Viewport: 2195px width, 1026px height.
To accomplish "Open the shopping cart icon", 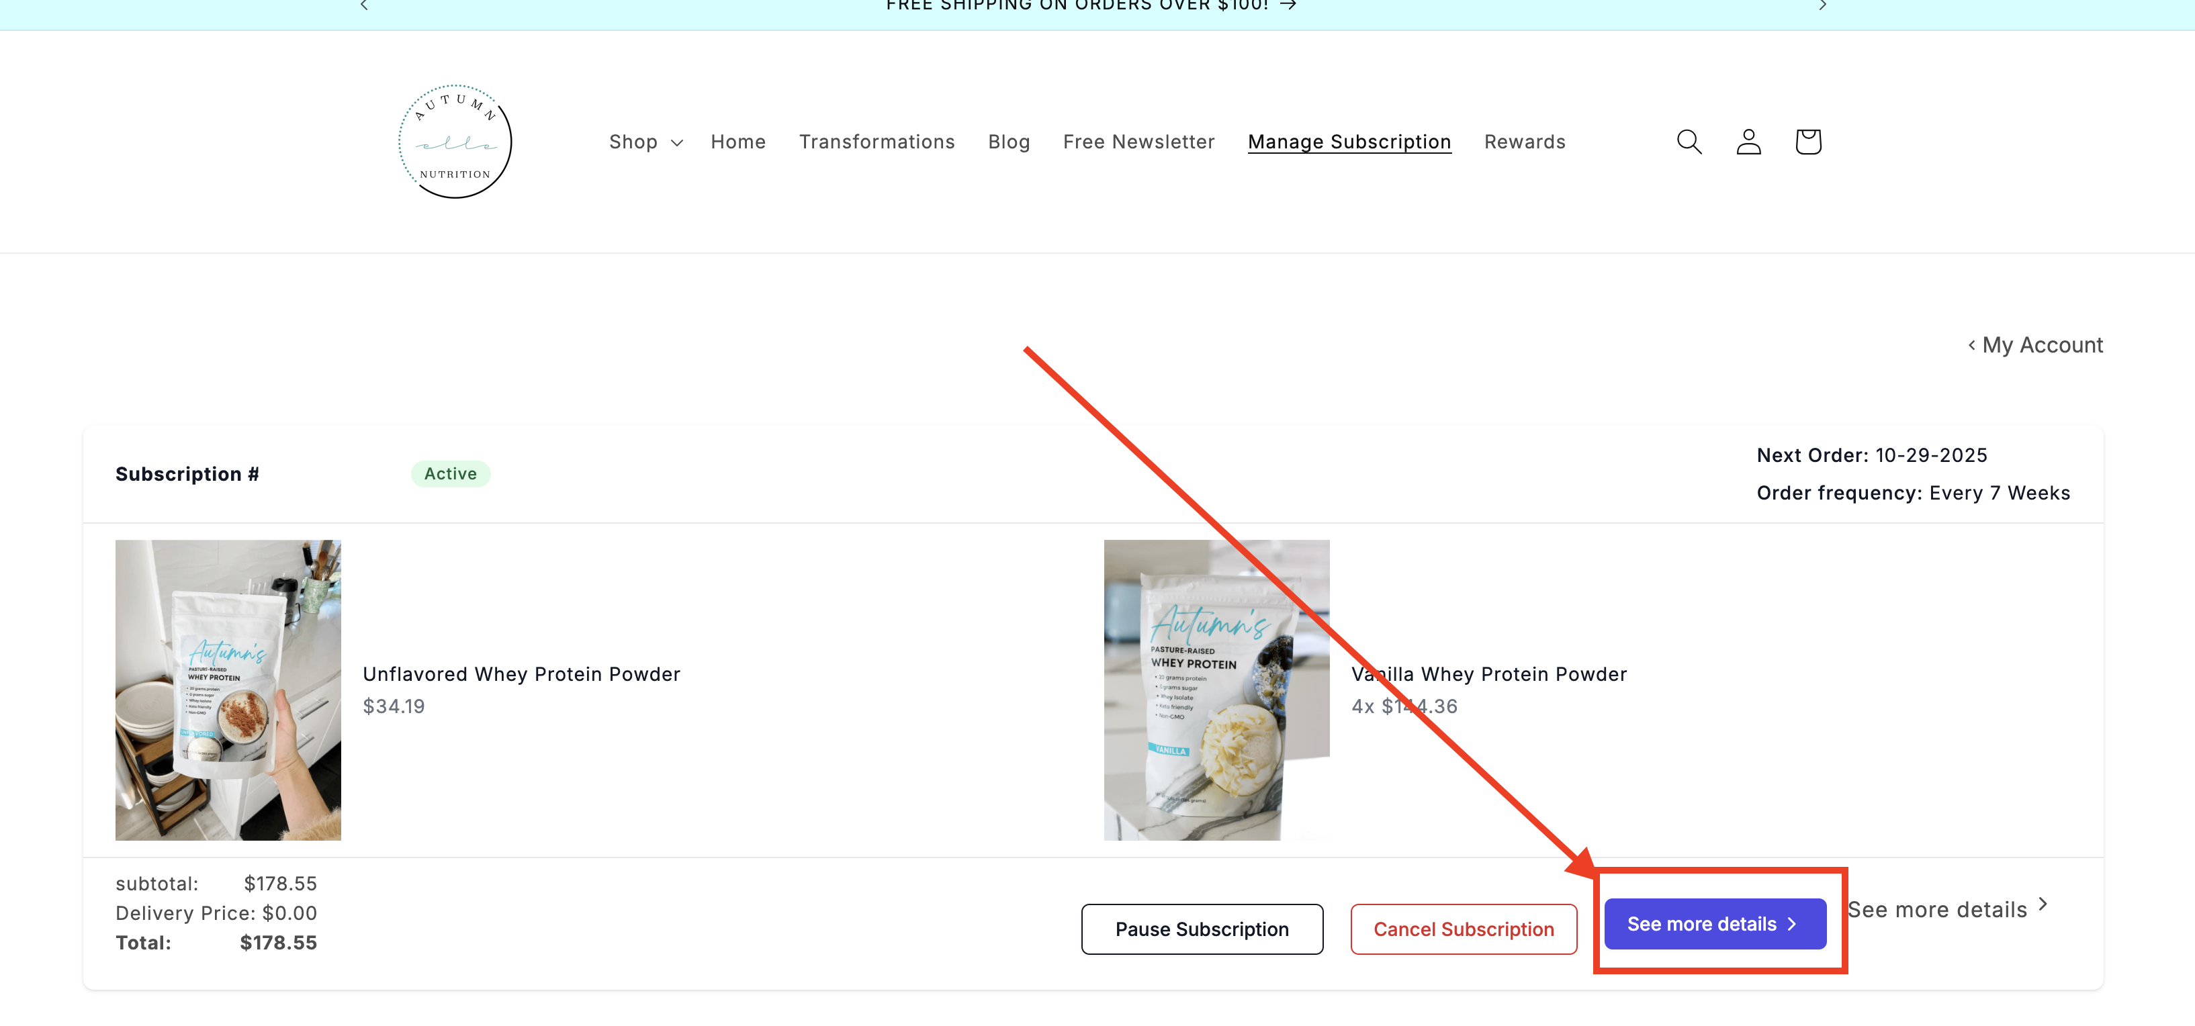I will pos(1808,142).
